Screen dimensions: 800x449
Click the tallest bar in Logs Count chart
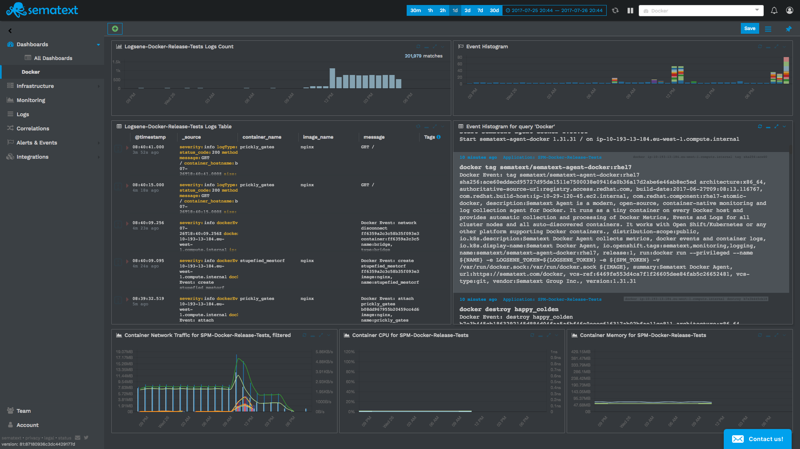point(332,78)
